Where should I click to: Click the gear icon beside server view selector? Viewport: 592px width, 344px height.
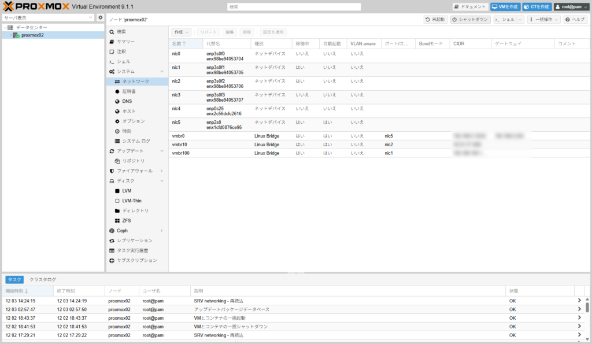(x=100, y=18)
